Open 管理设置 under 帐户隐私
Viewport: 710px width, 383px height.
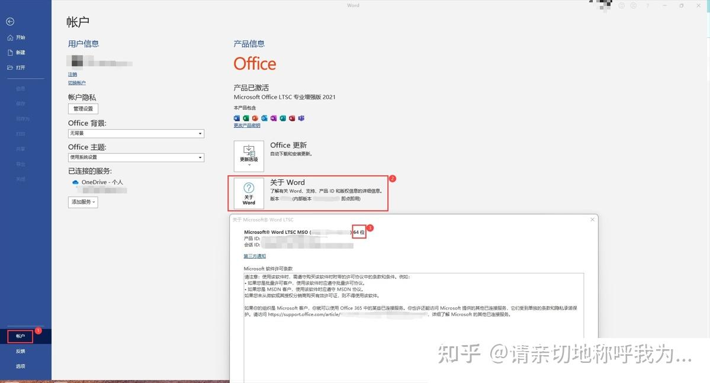point(83,109)
